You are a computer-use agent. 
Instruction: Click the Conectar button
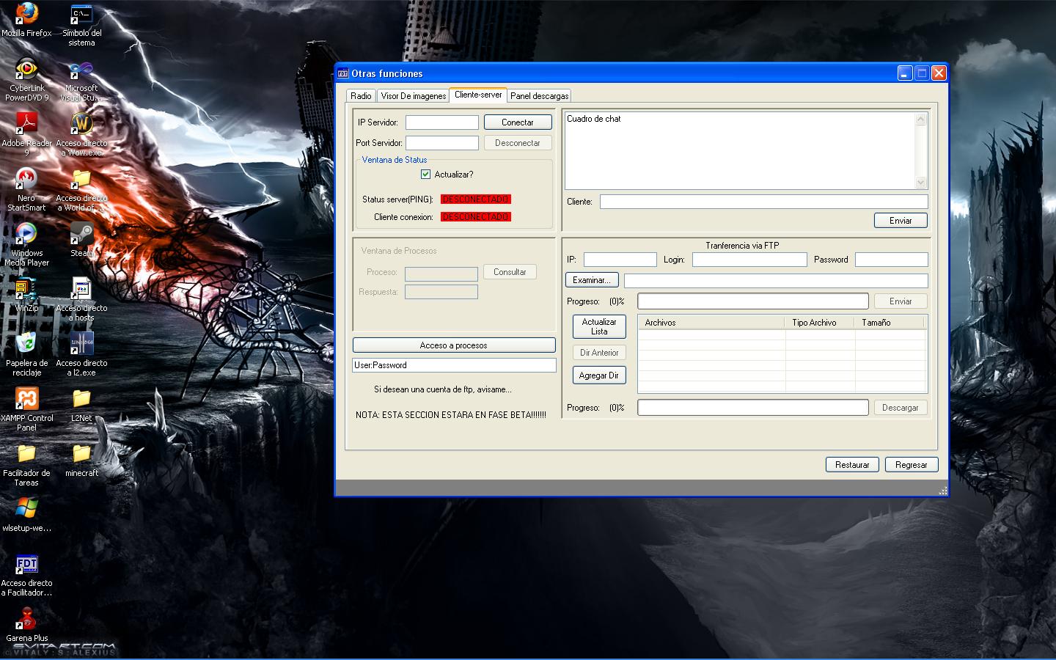pyautogui.click(x=518, y=122)
